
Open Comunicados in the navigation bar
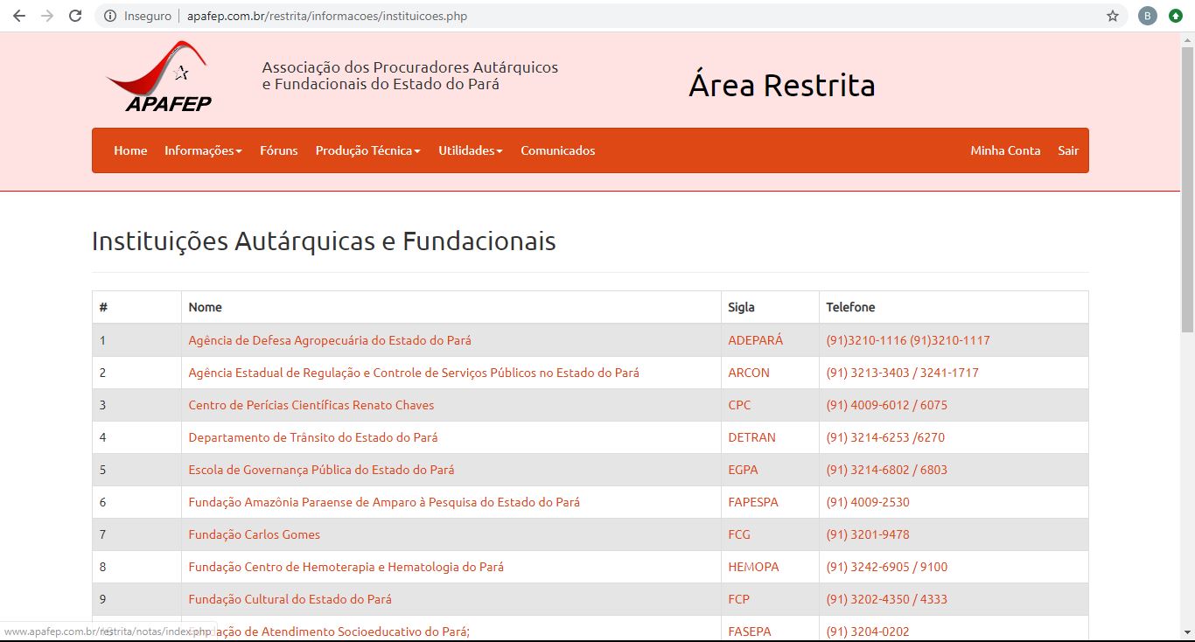[x=558, y=150]
